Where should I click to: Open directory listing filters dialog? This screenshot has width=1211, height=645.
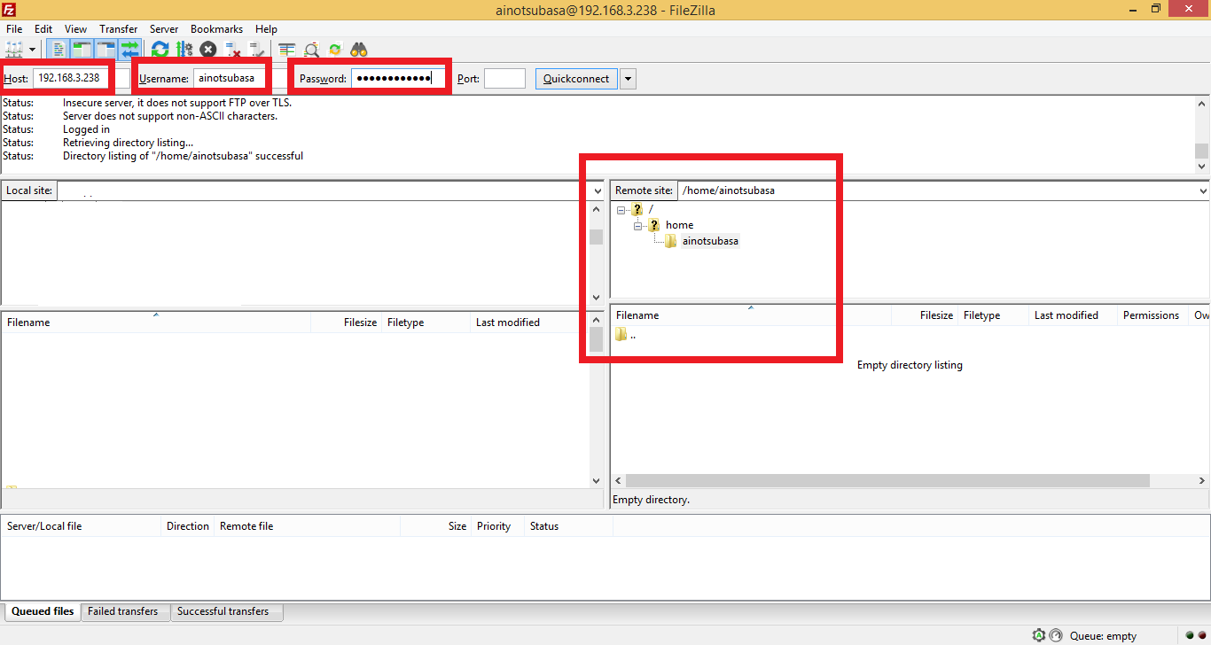pos(286,50)
